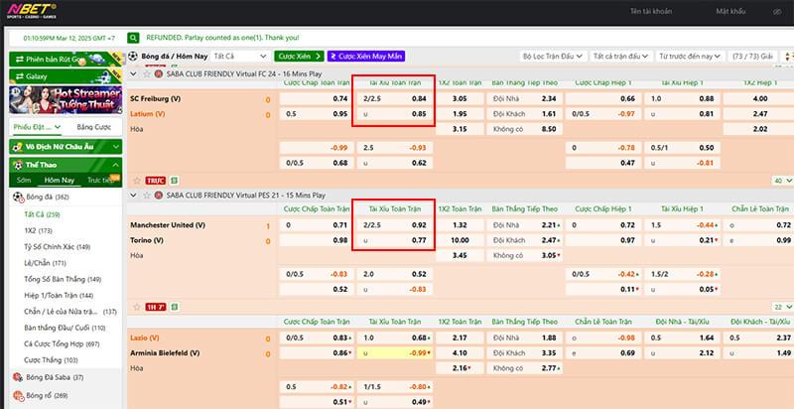Click the Bóng Đá Saba ball icon
This screenshot has height=409, width=794.
click(18, 377)
